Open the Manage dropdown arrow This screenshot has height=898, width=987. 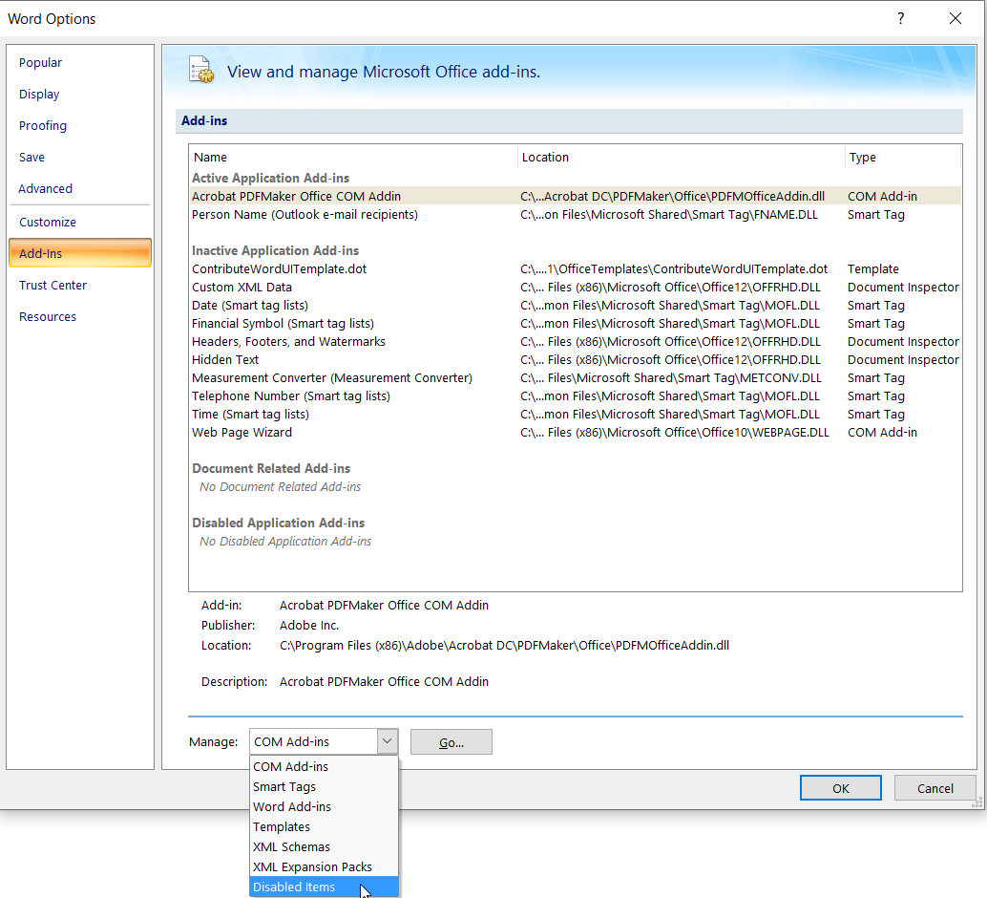[x=387, y=741]
